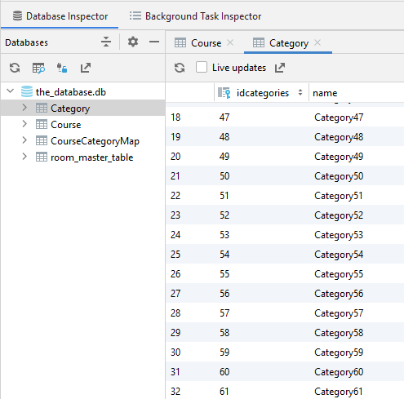This screenshot has width=404, height=399.
Task: Select row number 32 in the table
Action: click(x=175, y=392)
